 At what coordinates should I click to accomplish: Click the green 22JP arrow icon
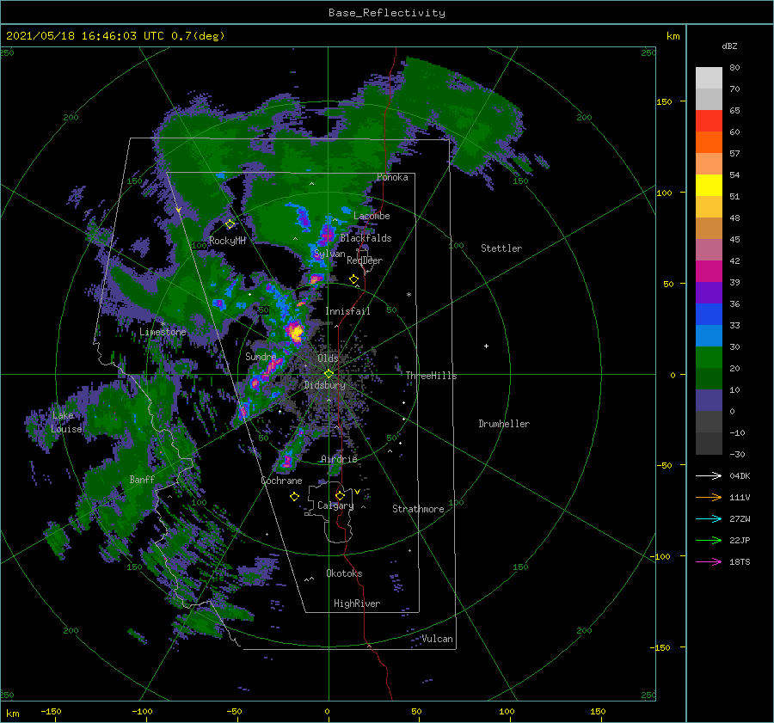[x=709, y=541]
